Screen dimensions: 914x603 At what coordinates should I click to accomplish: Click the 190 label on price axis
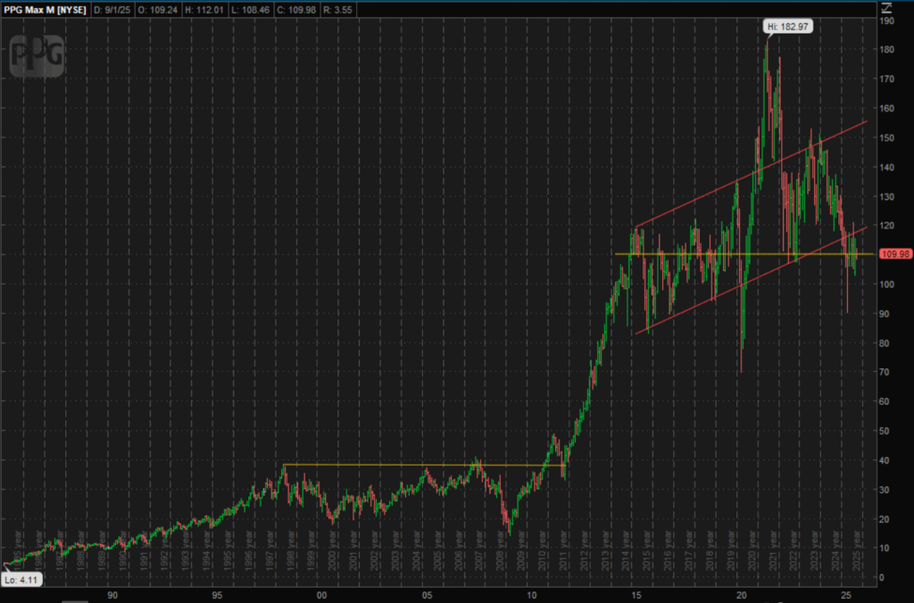coord(886,21)
